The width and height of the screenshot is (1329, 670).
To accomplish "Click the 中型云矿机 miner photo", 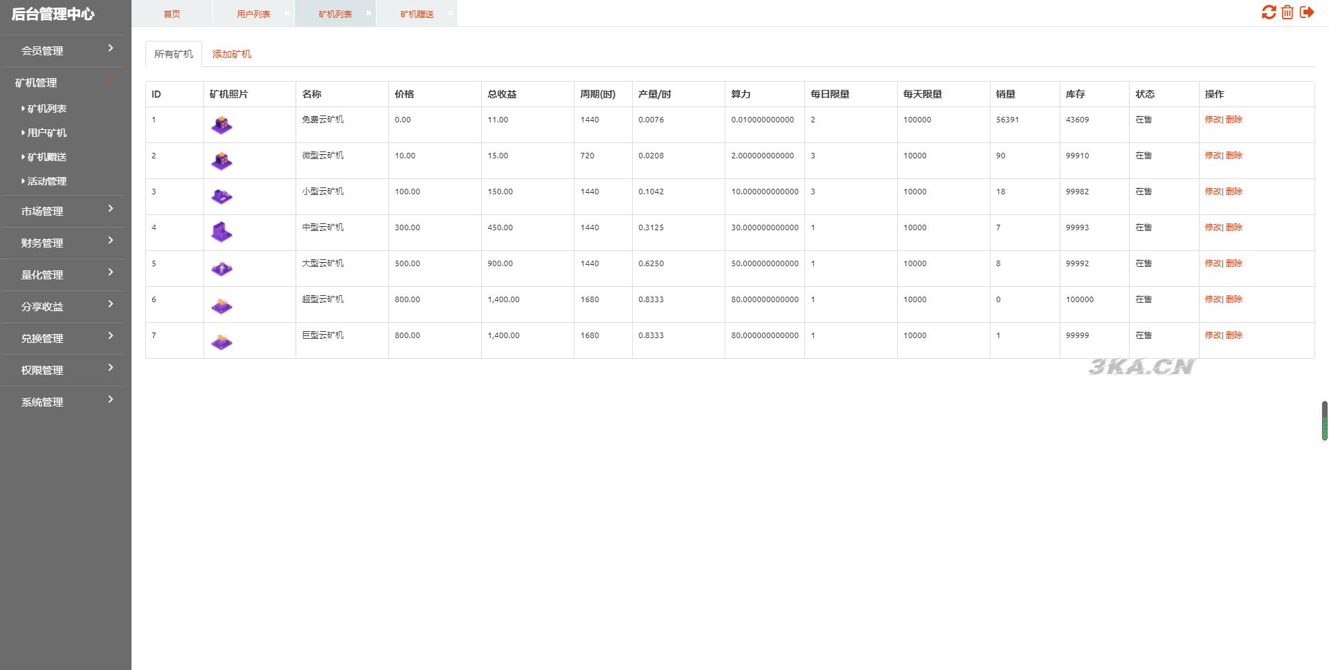I will (x=221, y=232).
